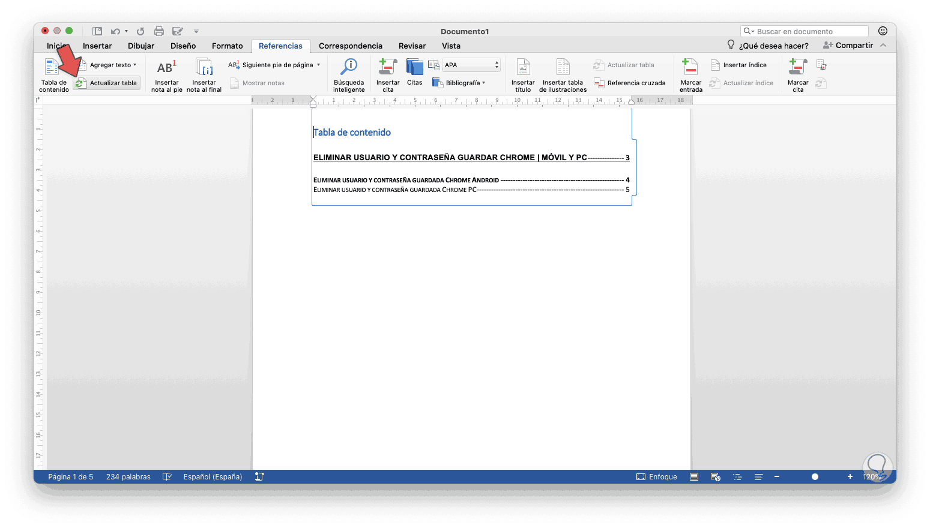
Task: Click the TOC entry ending in page 3
Action: [x=471, y=158]
